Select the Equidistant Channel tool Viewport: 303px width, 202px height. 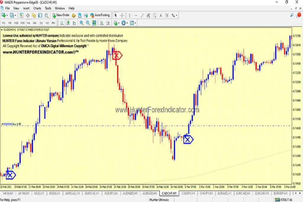(148, 15)
